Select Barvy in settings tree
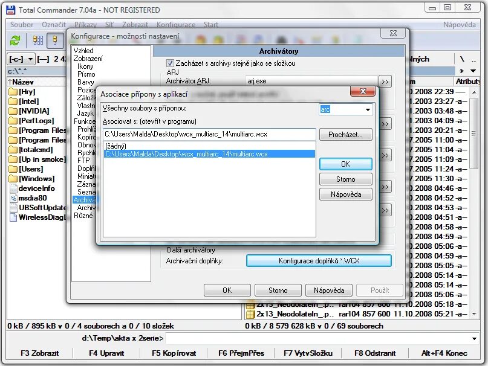Screen dimensions: 488x366 point(86,82)
